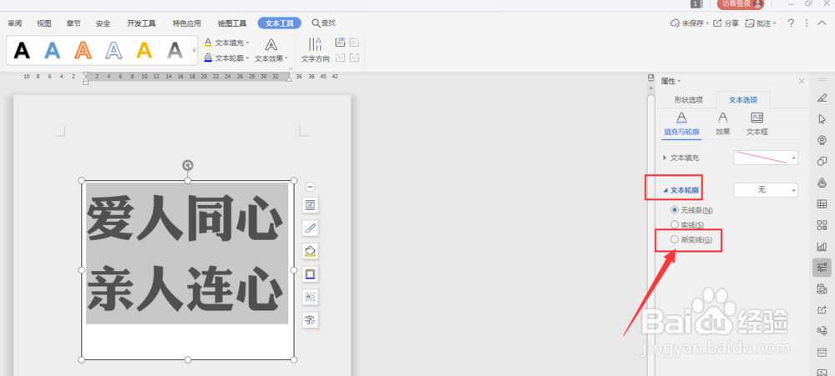This screenshot has width=835, height=376.
Task: Click the 分享 share button
Action: click(x=726, y=23)
